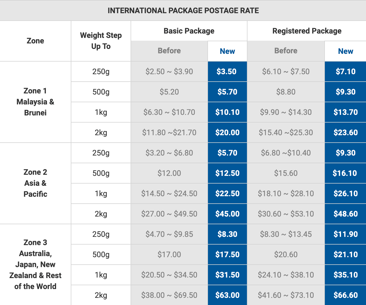Select the 'Registered Package' column heading

click(307, 31)
